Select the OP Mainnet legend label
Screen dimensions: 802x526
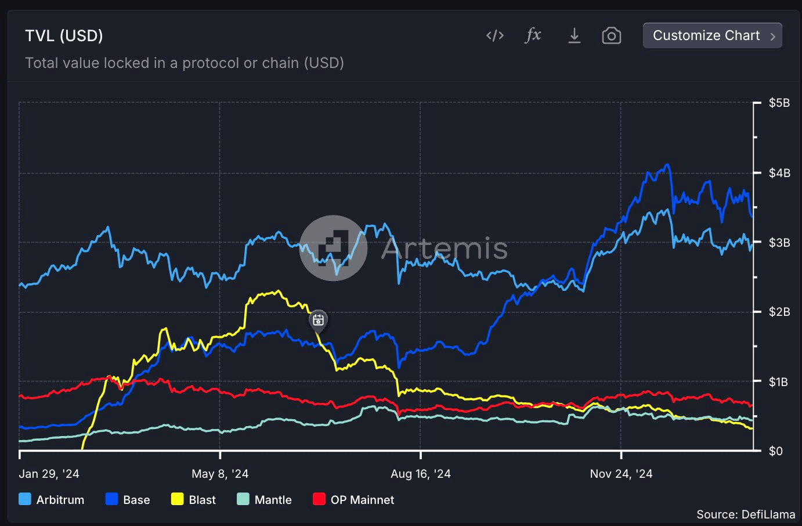(x=362, y=500)
